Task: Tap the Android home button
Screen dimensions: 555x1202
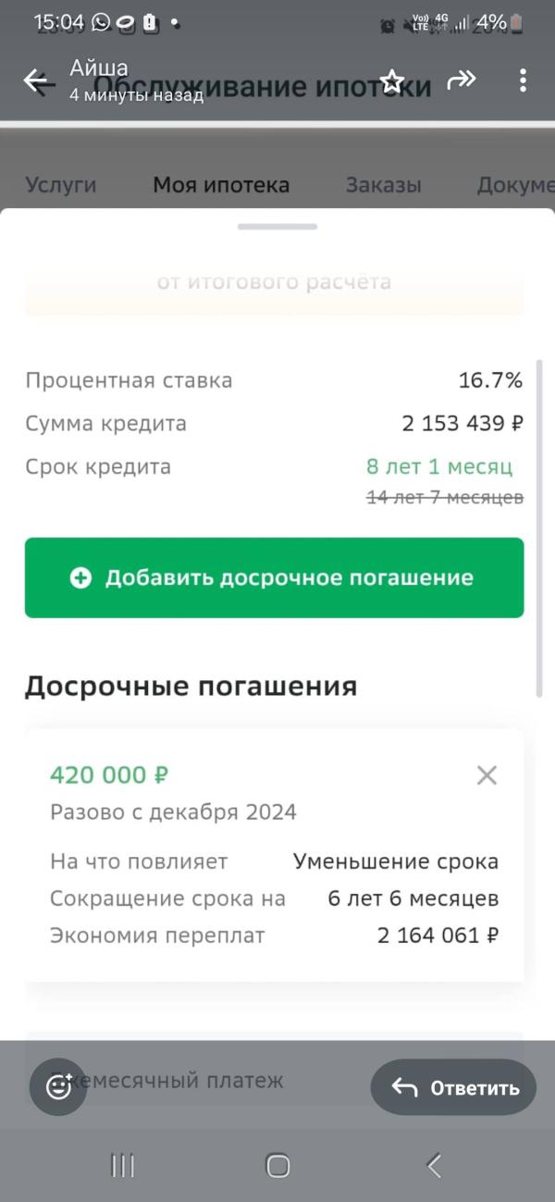Action: pyautogui.click(x=277, y=1166)
